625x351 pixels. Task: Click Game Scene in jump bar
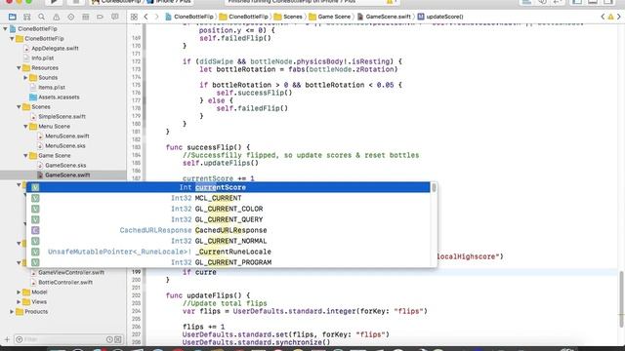point(330,17)
